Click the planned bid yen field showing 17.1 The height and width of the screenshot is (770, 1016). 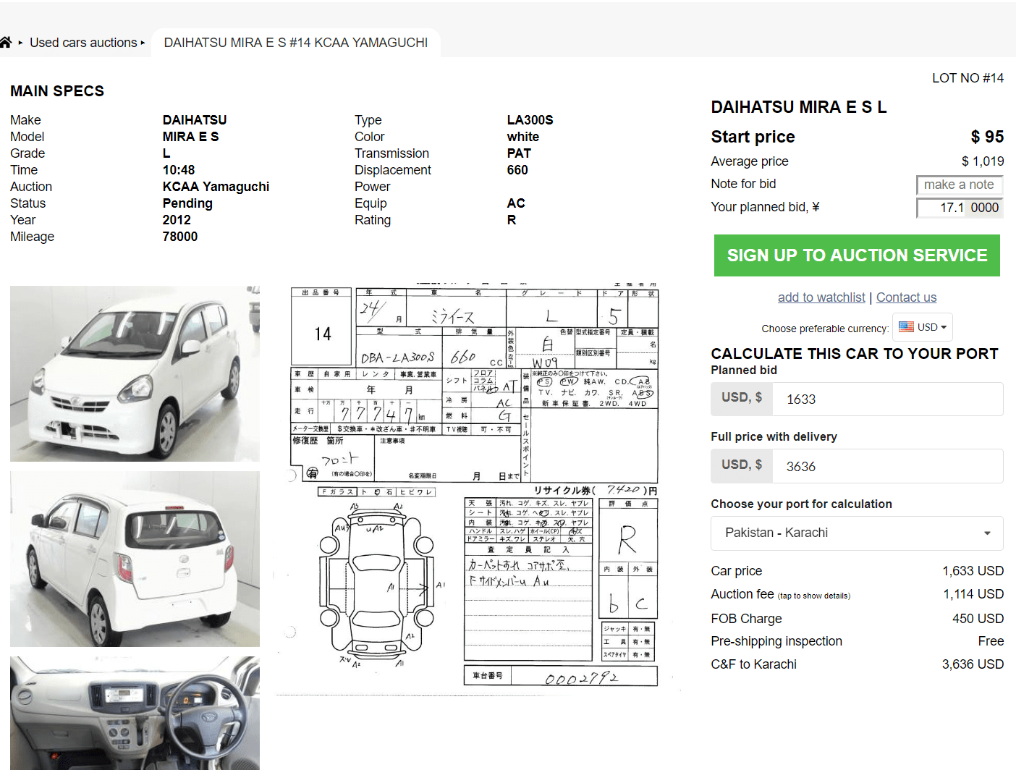coord(941,208)
